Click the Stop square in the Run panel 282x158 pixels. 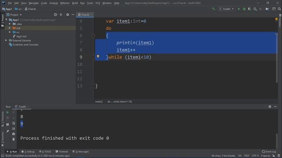[x=7, y=118]
